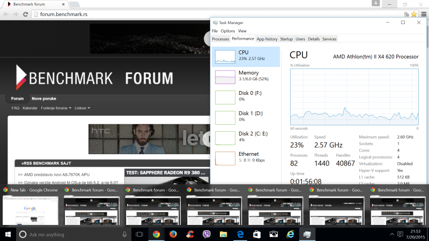The height and width of the screenshot is (241, 429).
Task: Select the CPU performance graph entry
Action: 246,57
